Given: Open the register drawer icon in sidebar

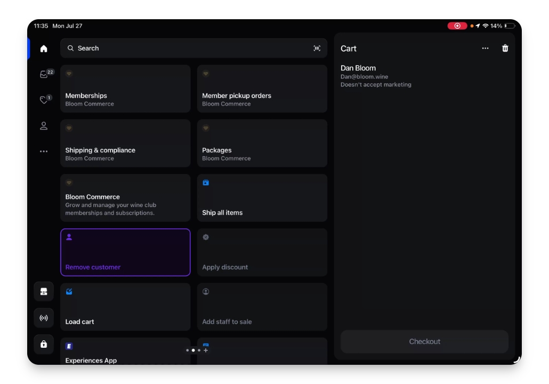Looking at the screenshot, I should [43, 292].
